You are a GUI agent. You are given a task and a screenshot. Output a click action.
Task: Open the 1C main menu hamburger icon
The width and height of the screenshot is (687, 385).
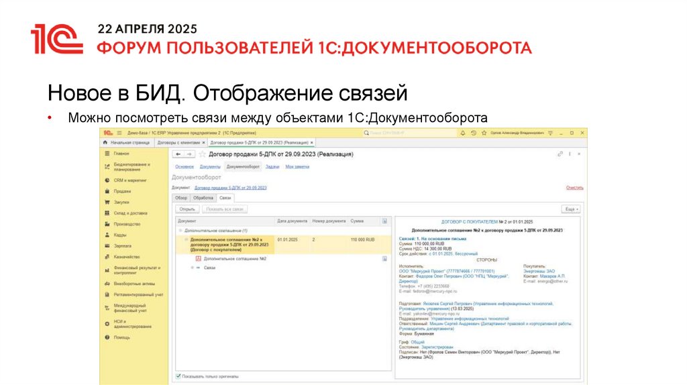(x=119, y=133)
